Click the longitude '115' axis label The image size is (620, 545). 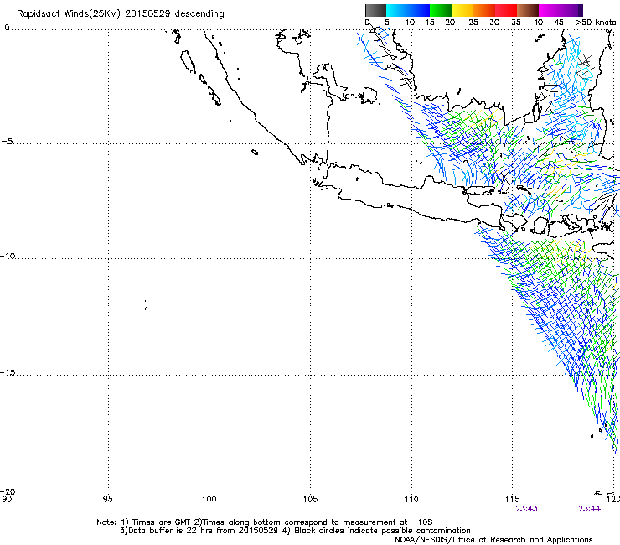pos(513,499)
